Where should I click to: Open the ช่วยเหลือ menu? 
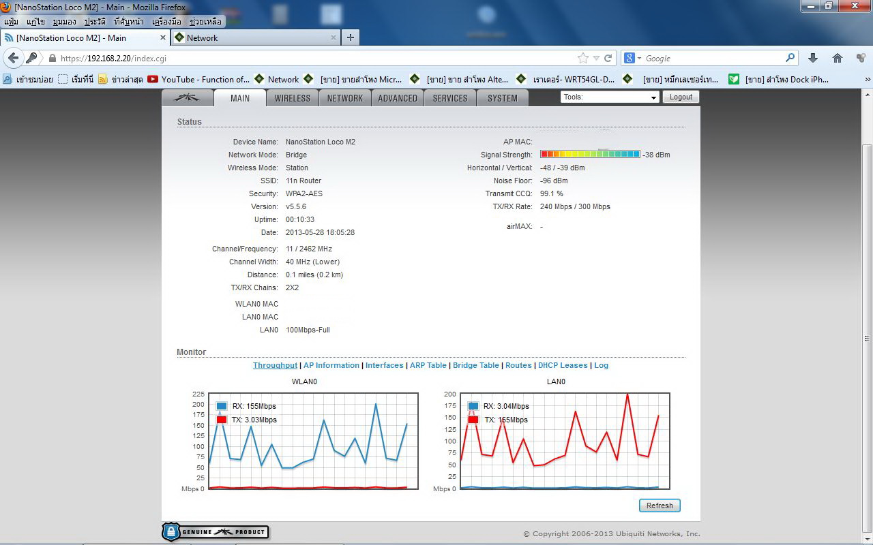(x=205, y=22)
